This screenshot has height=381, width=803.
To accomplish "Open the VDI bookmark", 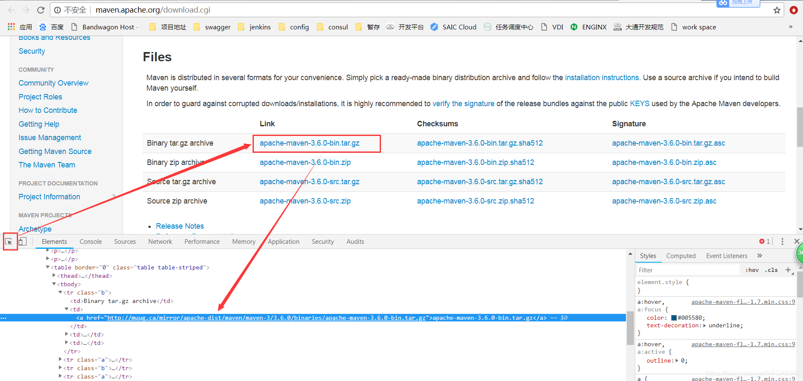I will (x=553, y=27).
